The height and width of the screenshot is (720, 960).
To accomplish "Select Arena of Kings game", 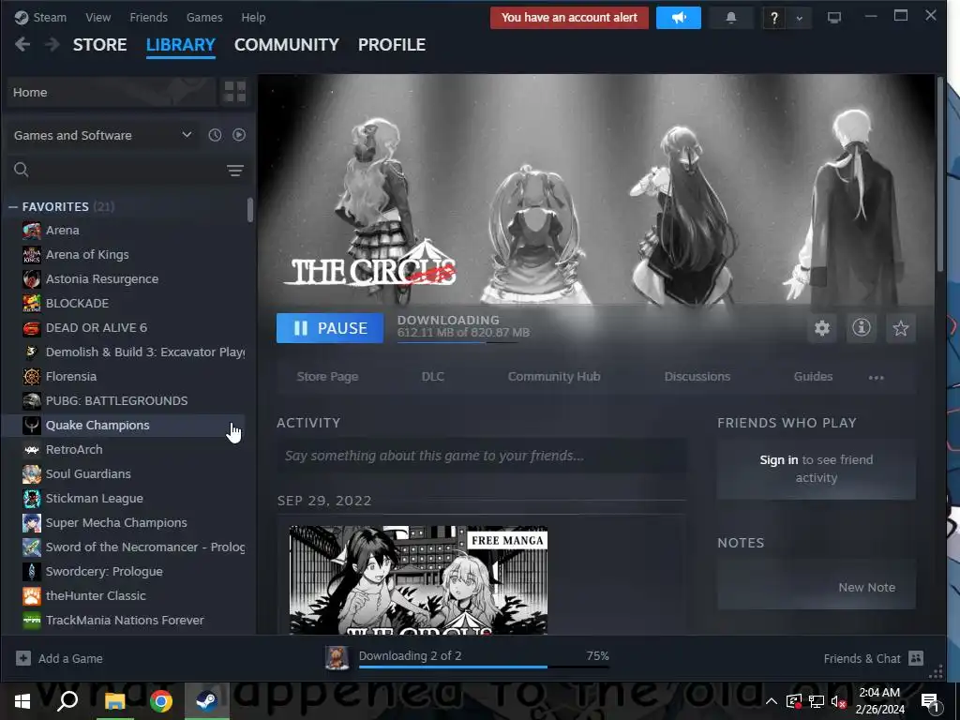I will (127, 255).
